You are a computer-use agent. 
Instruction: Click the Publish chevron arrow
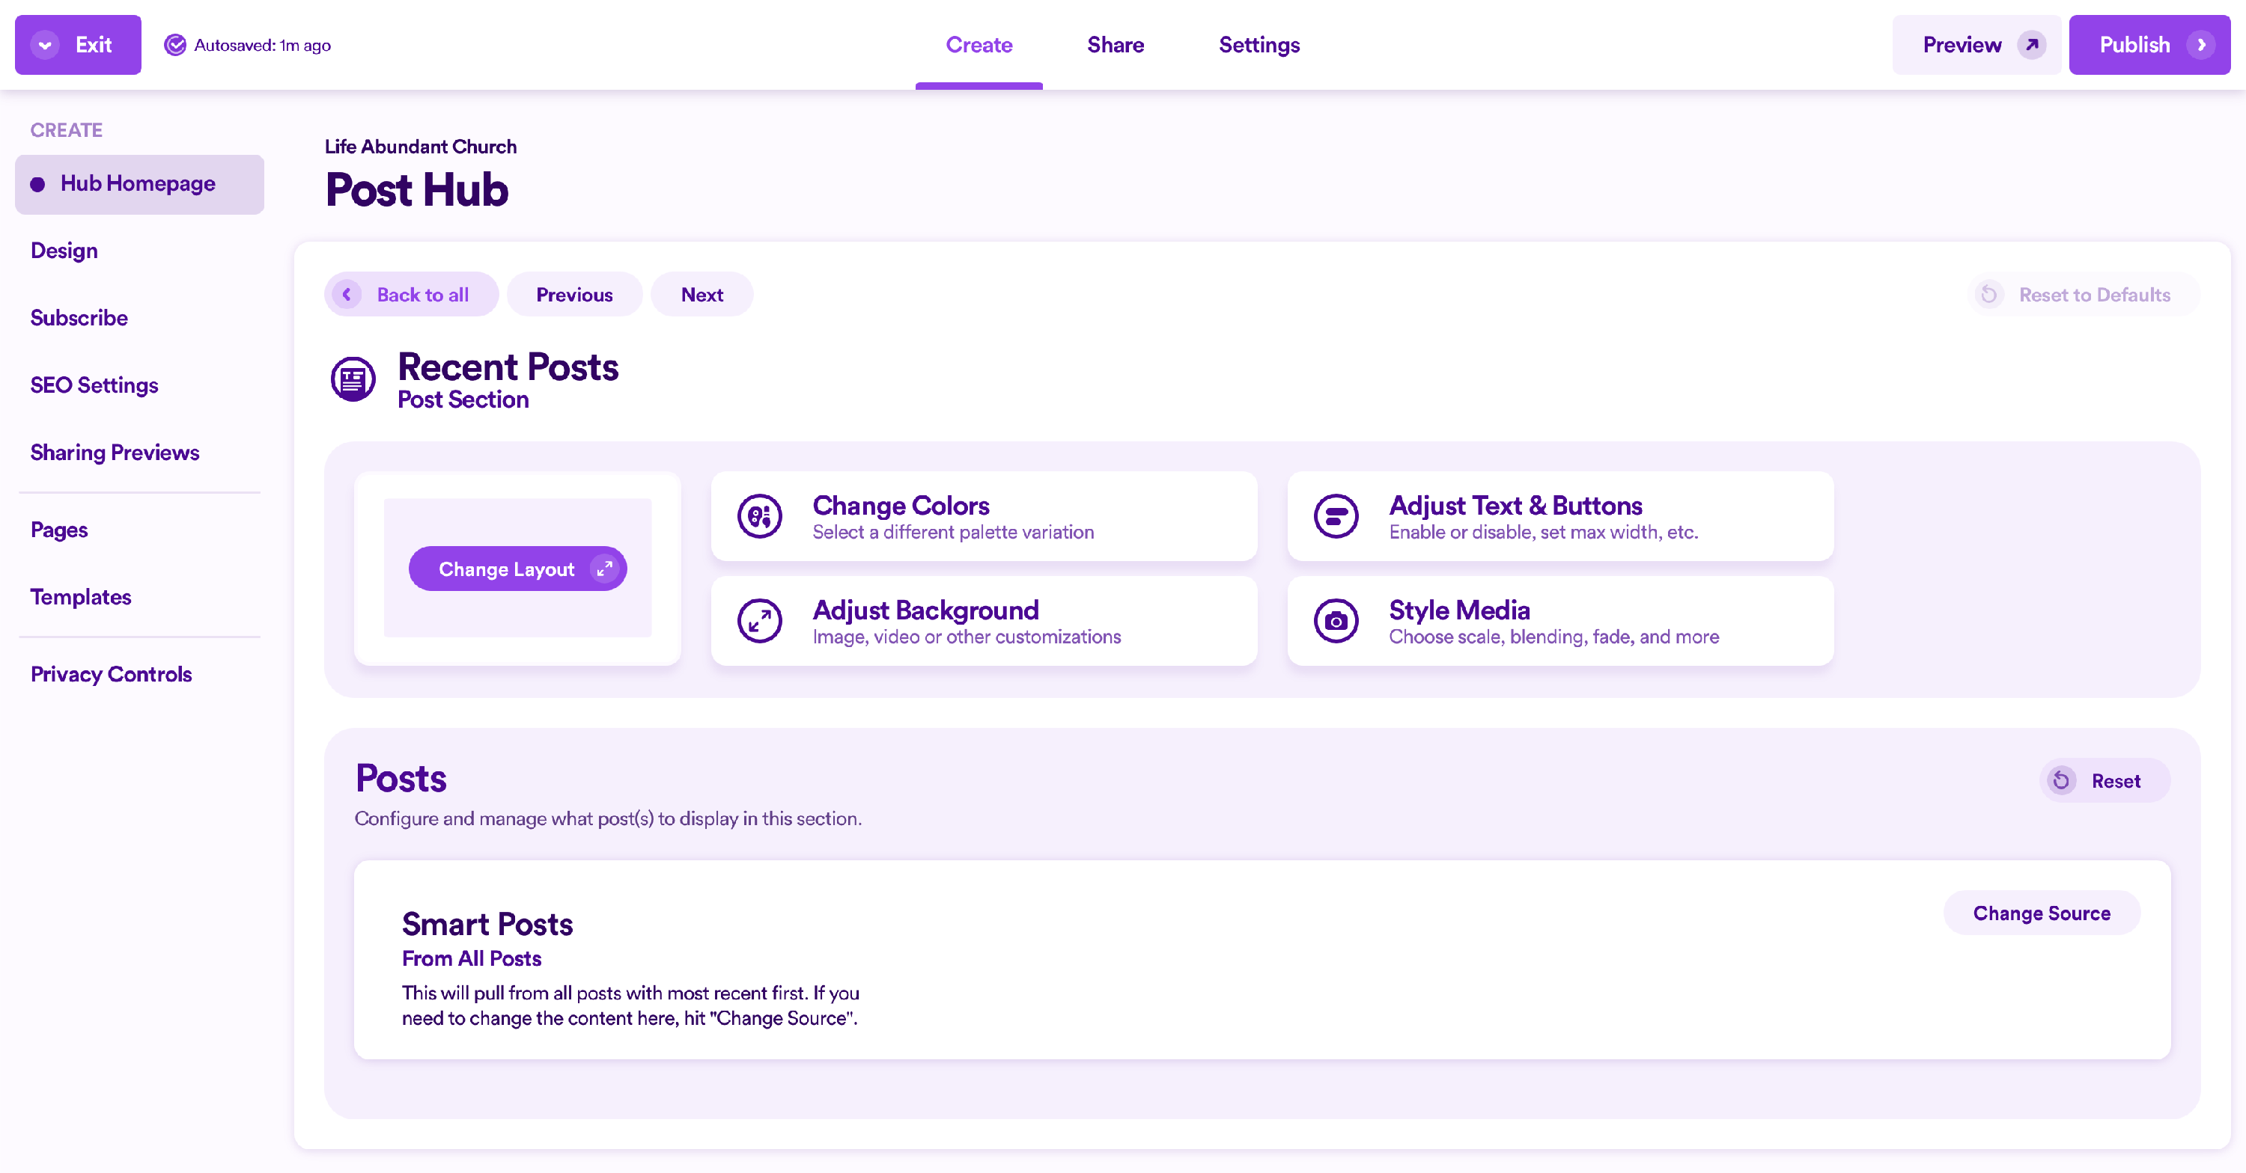pos(2202,44)
